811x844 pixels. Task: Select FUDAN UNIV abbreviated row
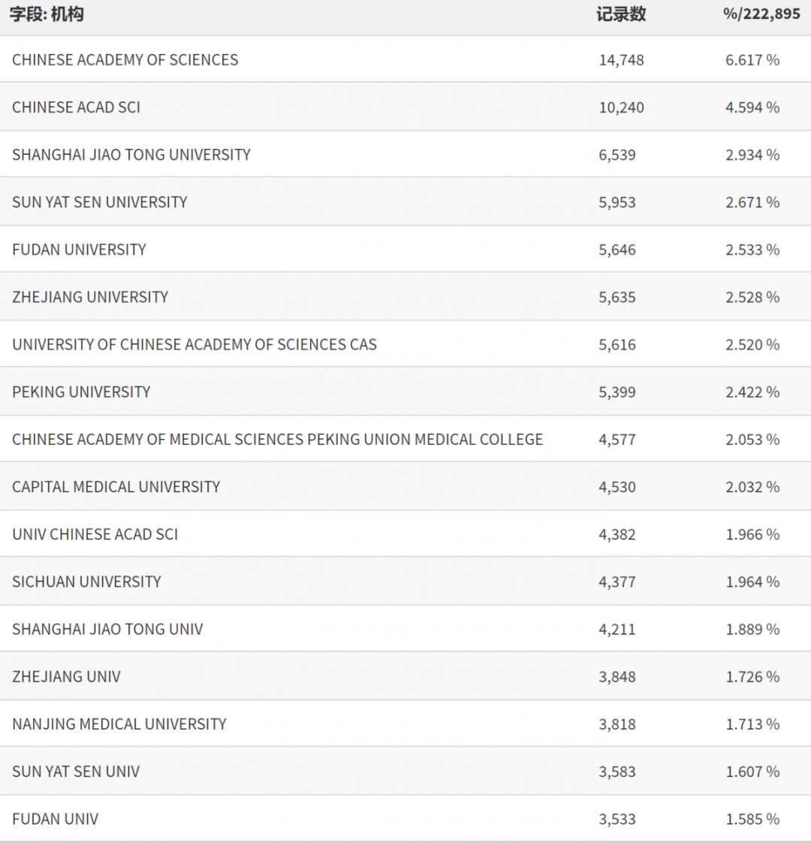pyautogui.click(x=55, y=818)
